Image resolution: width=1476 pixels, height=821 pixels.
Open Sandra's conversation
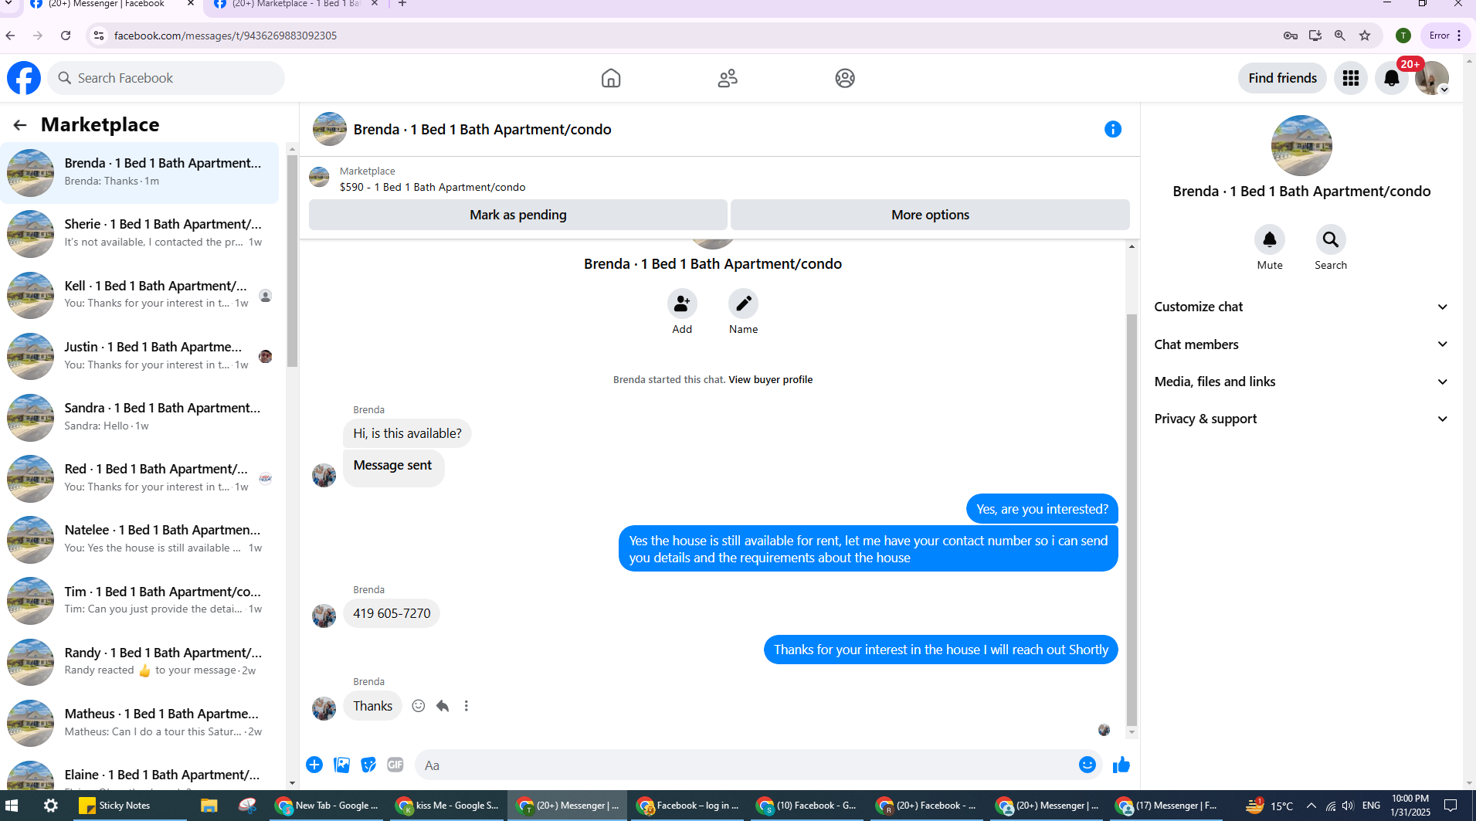(x=140, y=416)
